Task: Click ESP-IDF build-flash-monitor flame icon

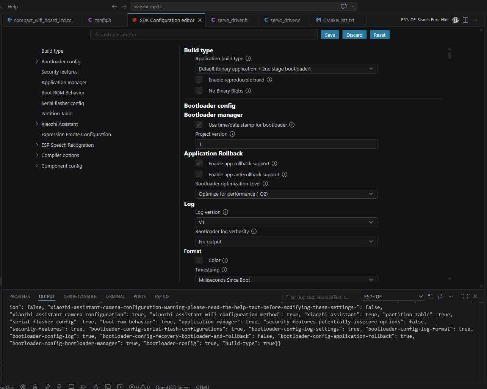Action: [96, 387]
